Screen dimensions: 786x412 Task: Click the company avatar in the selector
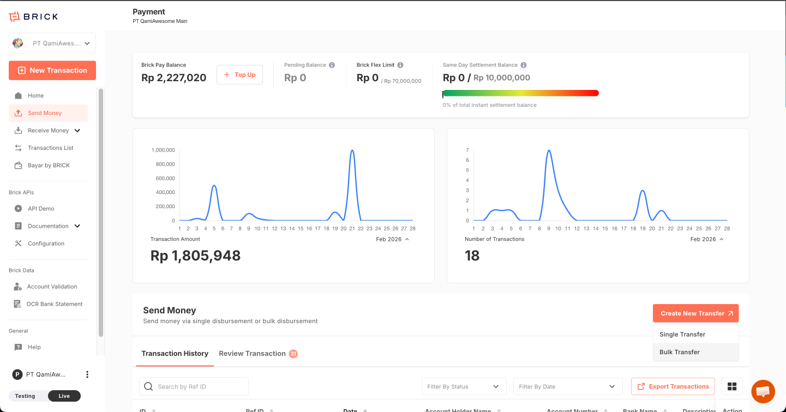tap(17, 43)
